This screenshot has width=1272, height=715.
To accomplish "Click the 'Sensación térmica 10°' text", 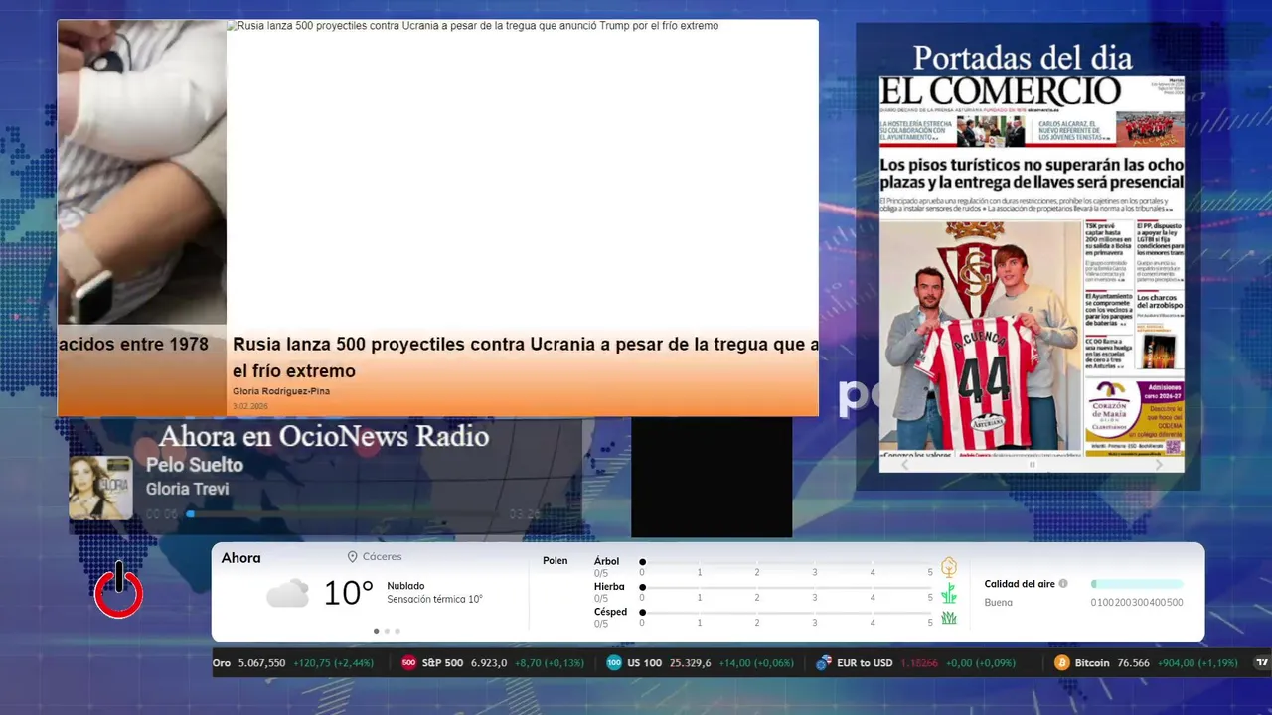I will point(434,600).
